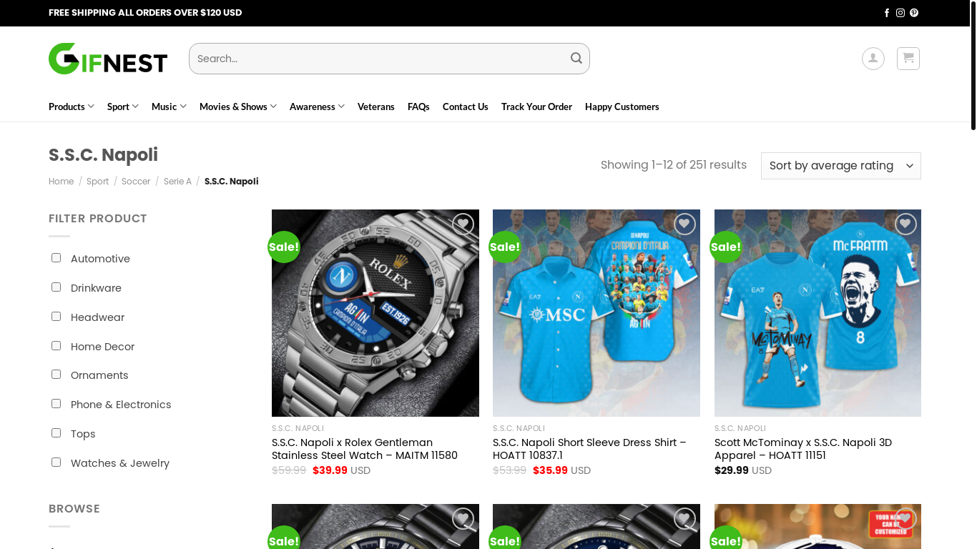Check the Automotive filter
The image size is (977, 549).
point(56,258)
